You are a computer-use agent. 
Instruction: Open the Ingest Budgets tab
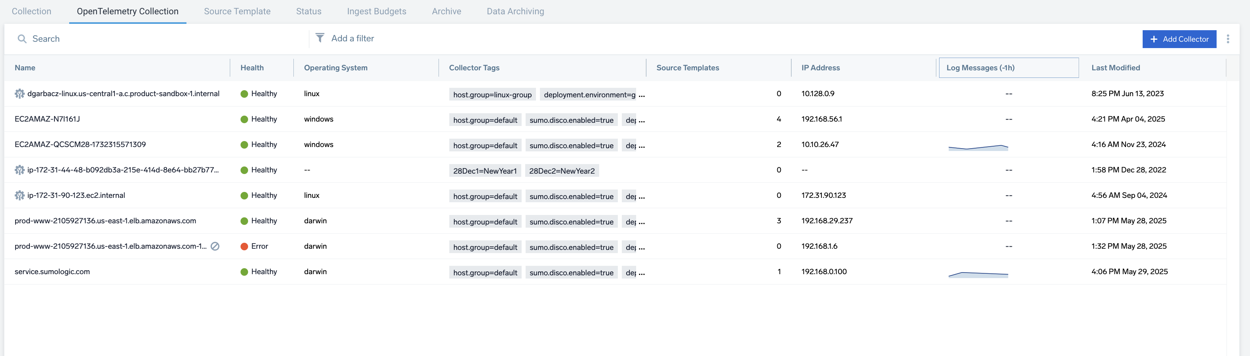click(376, 11)
